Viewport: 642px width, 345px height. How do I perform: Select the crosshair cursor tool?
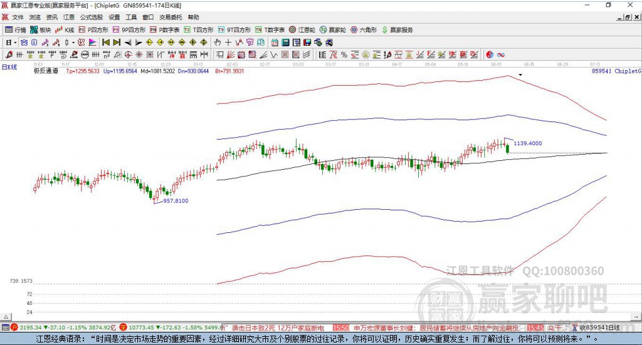click(228, 43)
